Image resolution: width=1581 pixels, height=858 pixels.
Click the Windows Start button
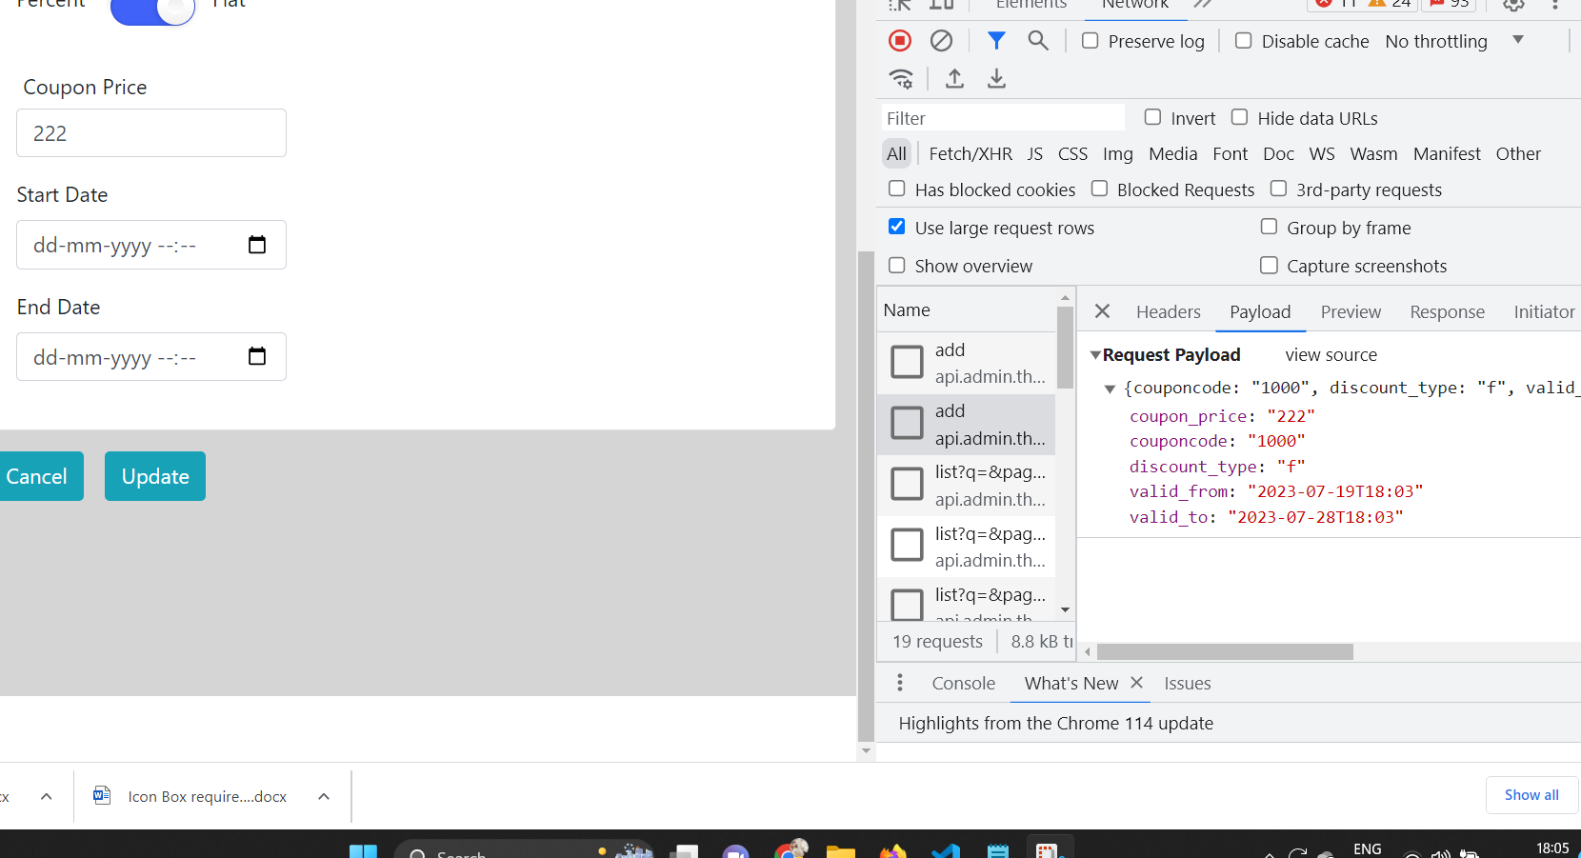tap(363, 850)
